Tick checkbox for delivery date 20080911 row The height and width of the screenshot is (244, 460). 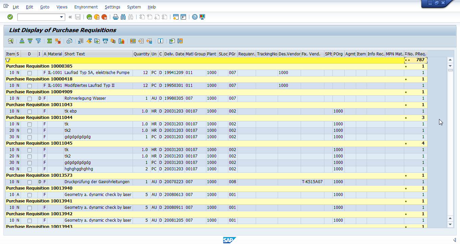pos(29,208)
